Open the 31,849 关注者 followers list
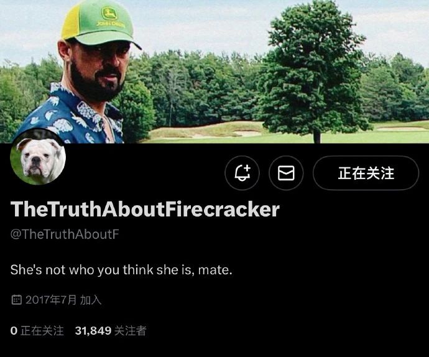This screenshot has height=357, width=429. (x=111, y=331)
